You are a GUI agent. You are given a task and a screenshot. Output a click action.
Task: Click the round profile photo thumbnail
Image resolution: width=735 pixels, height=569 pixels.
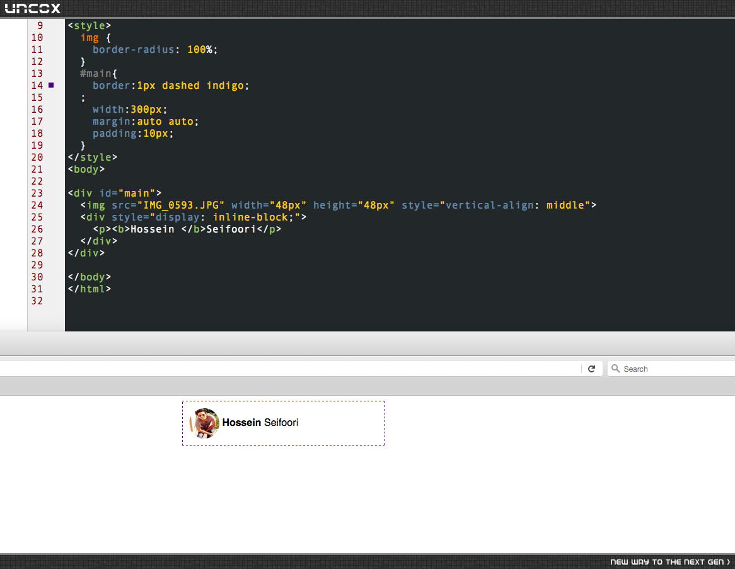204,423
